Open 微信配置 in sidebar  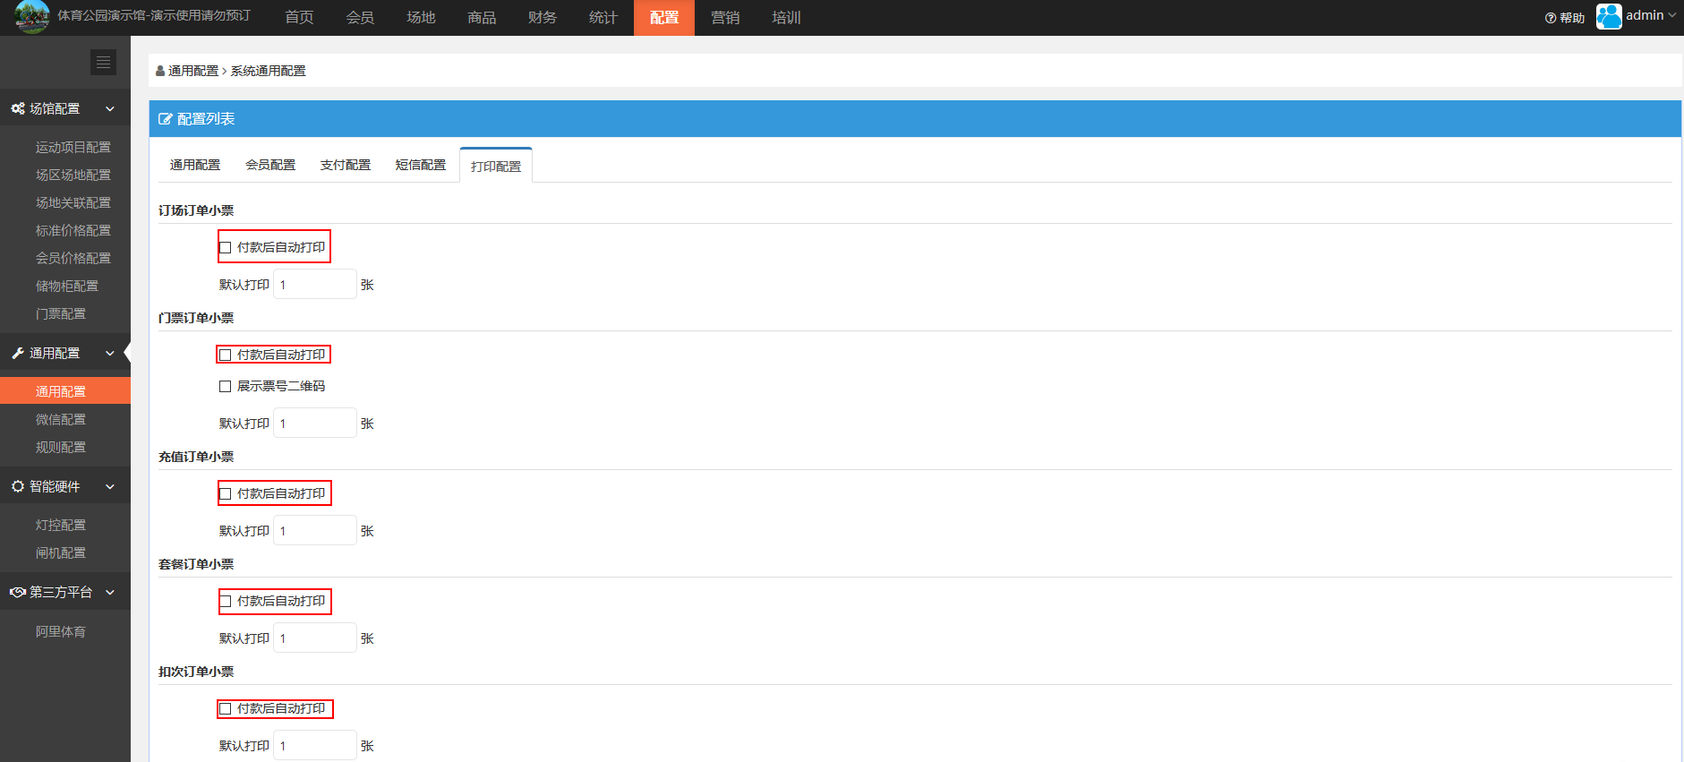click(61, 419)
